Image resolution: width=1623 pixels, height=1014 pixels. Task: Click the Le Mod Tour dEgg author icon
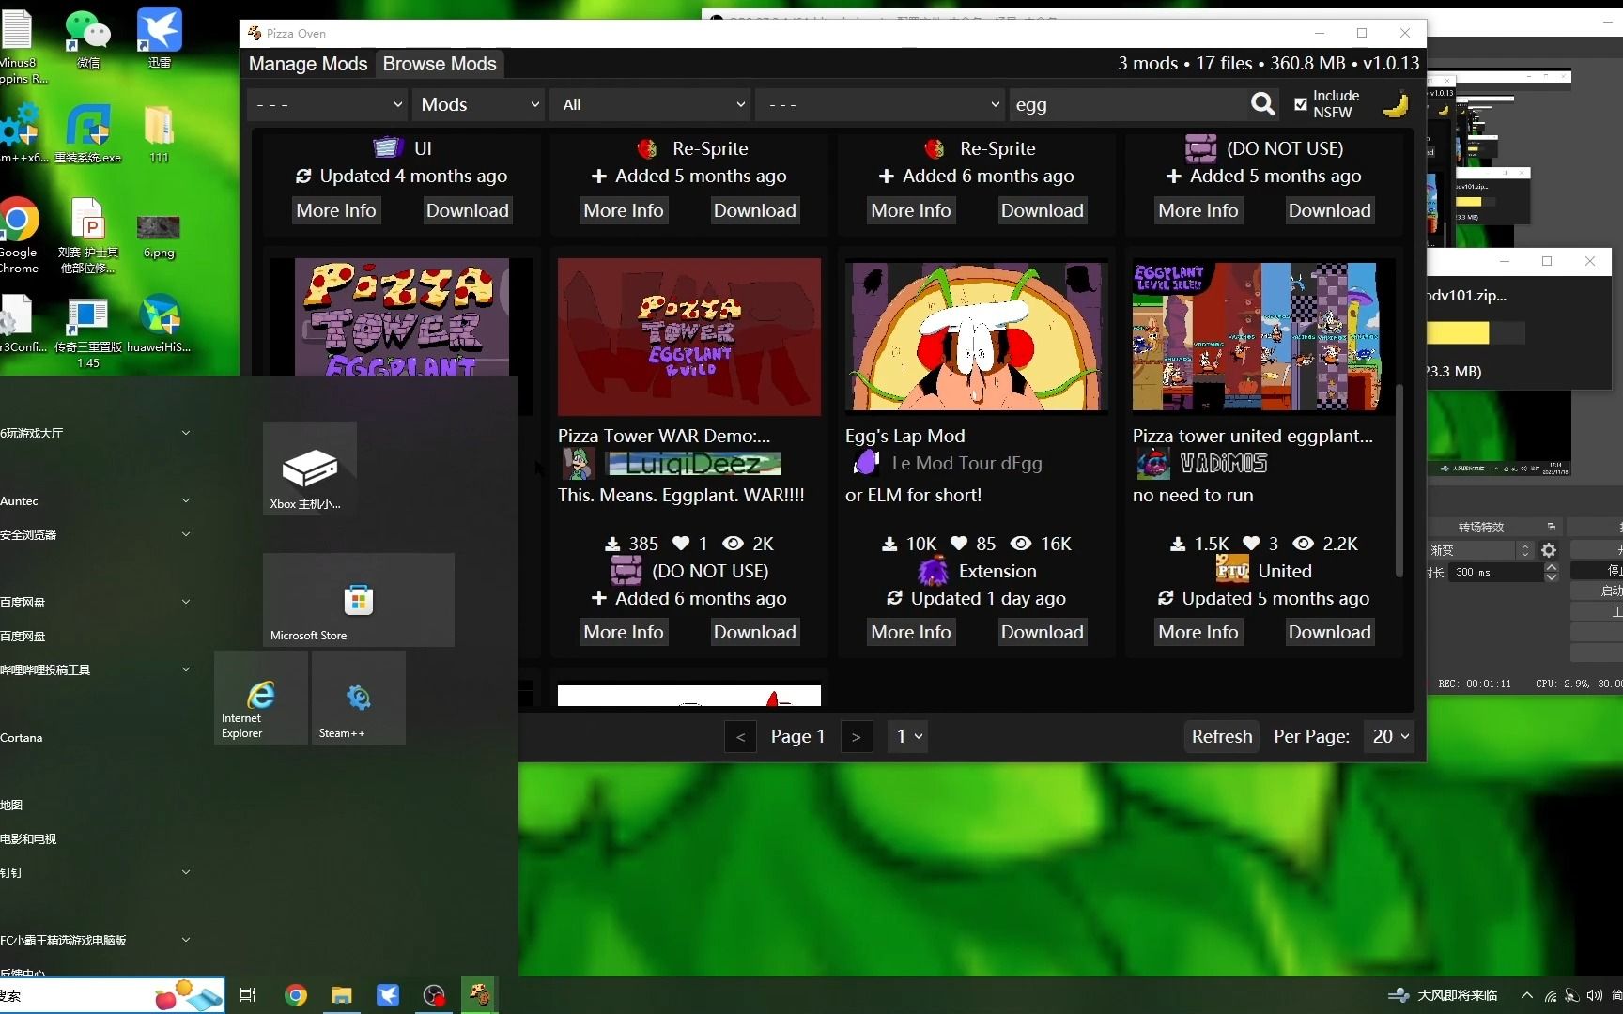pos(865,463)
